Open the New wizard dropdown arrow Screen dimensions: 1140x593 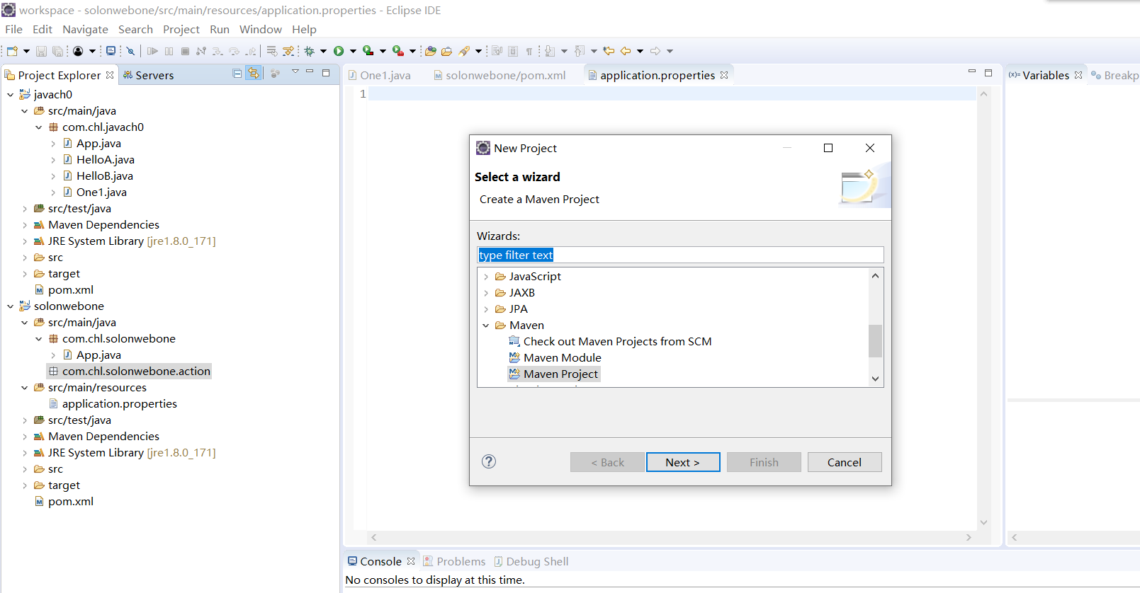tap(26, 51)
